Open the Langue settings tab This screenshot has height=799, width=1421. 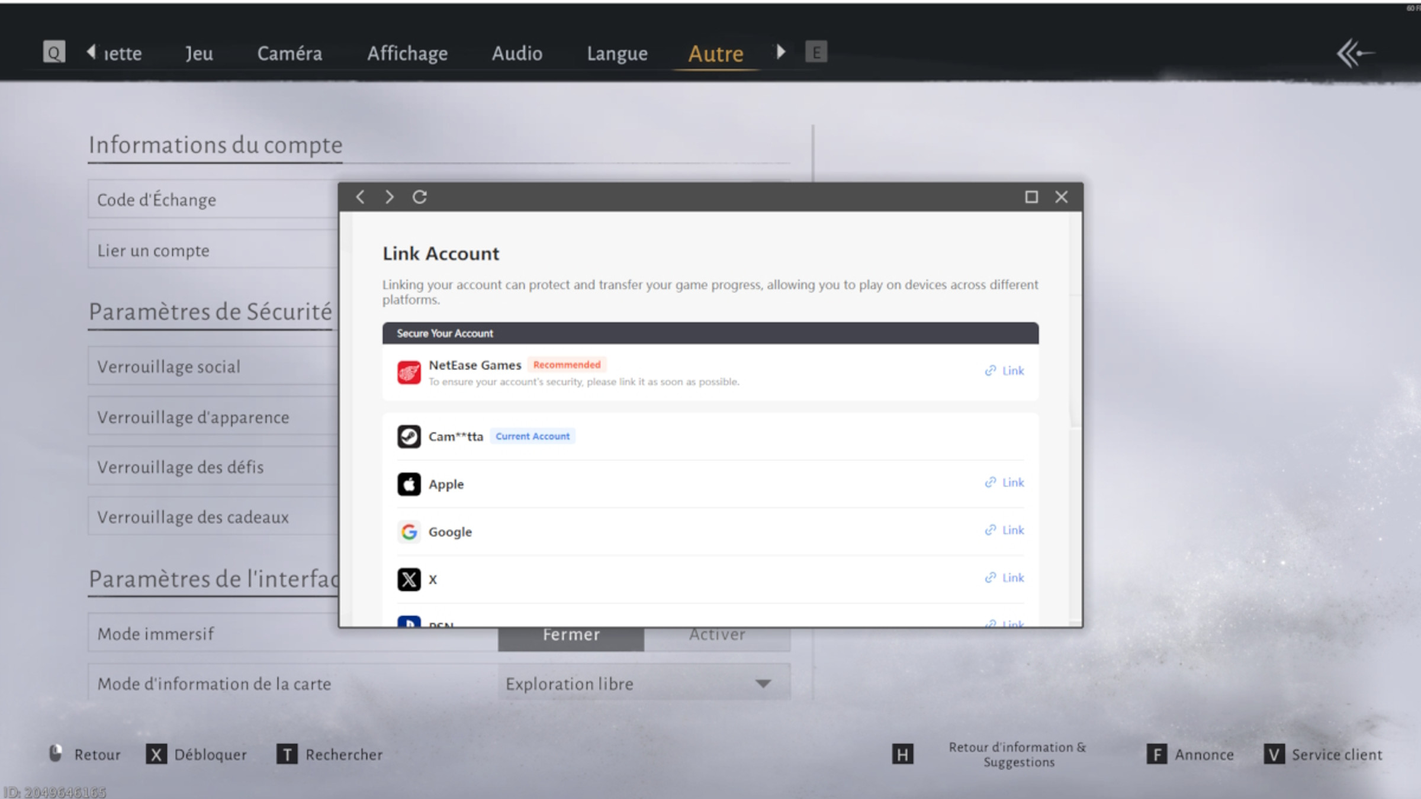[x=617, y=53]
